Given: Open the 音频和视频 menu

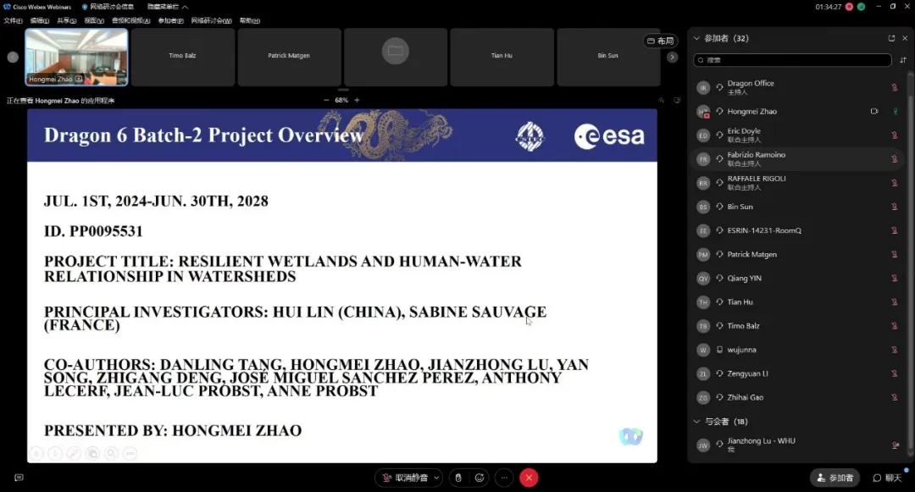Looking at the screenshot, I should tap(130, 20).
